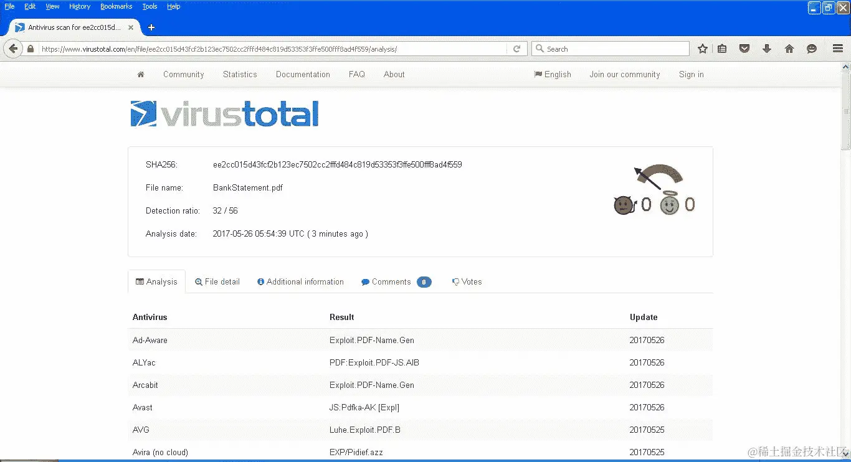Click result EXP/Pidief.azz

pyautogui.click(x=356, y=452)
